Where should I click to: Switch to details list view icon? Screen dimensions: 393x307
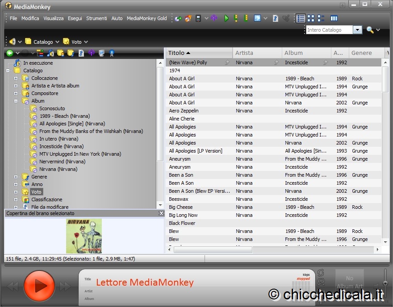(x=301, y=18)
